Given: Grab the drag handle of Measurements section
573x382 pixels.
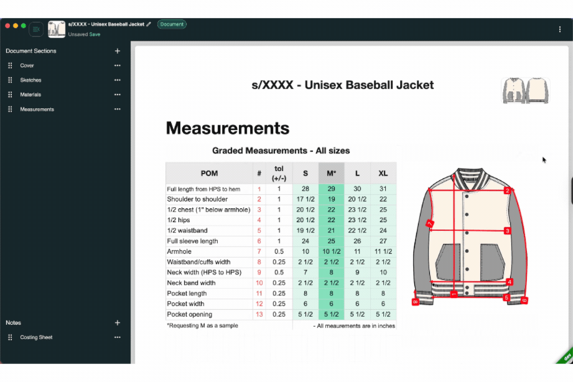Looking at the screenshot, I should point(10,109).
